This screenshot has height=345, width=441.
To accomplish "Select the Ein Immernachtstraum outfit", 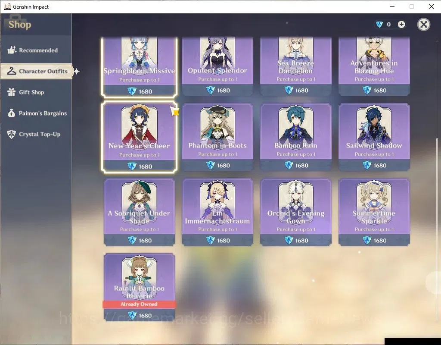I will click(x=217, y=212).
